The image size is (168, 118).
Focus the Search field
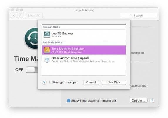point(138,16)
